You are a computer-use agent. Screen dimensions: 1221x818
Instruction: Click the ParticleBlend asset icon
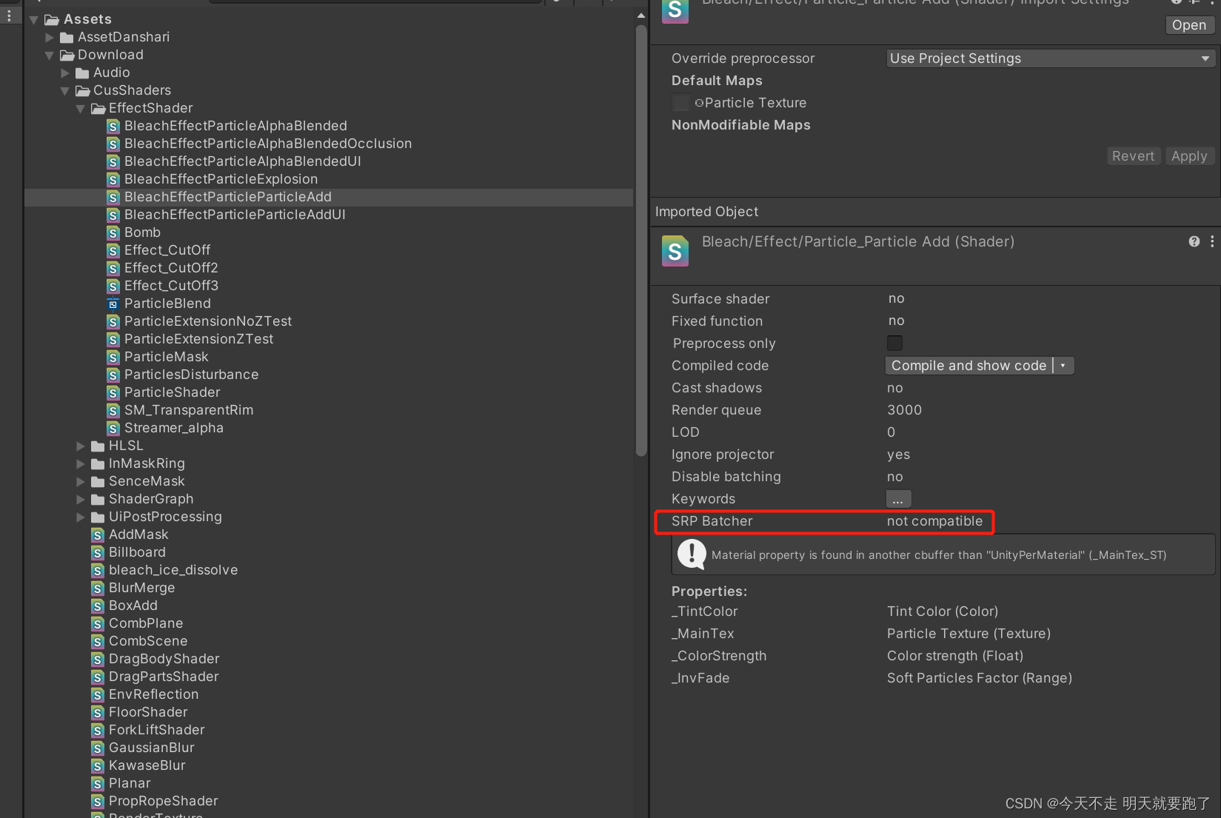coord(113,304)
